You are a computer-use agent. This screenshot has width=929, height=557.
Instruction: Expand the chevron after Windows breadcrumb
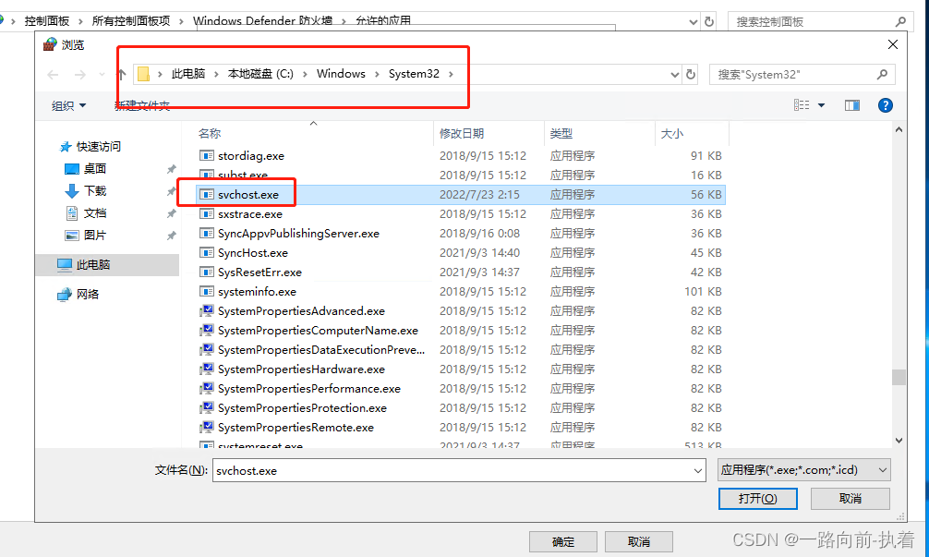377,74
